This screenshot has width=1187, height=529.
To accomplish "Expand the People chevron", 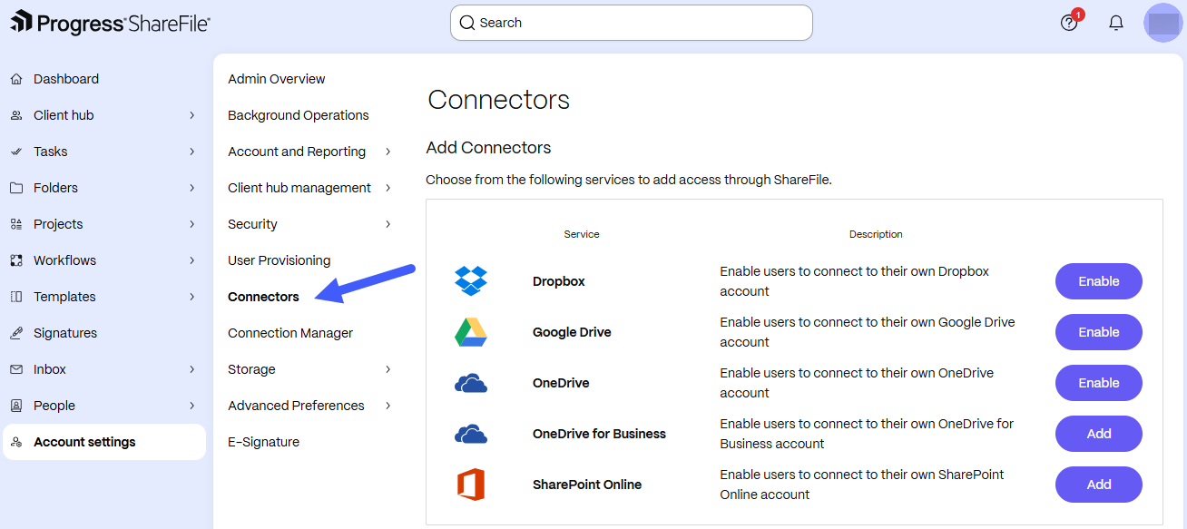I will [191, 406].
